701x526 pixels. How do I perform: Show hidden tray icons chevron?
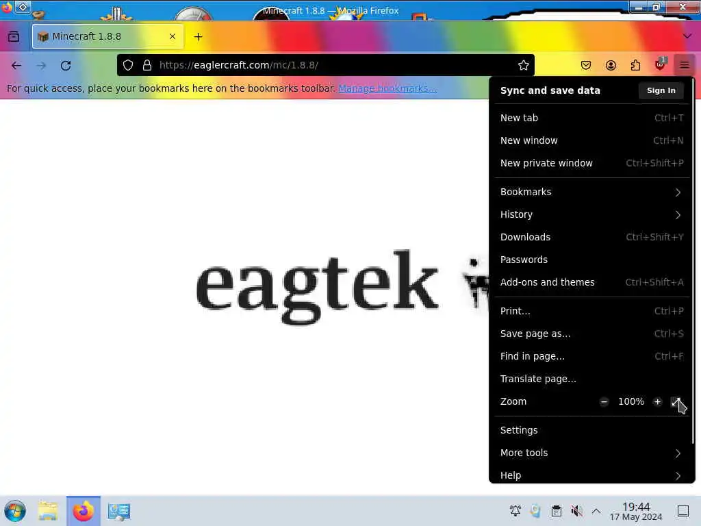point(596,510)
